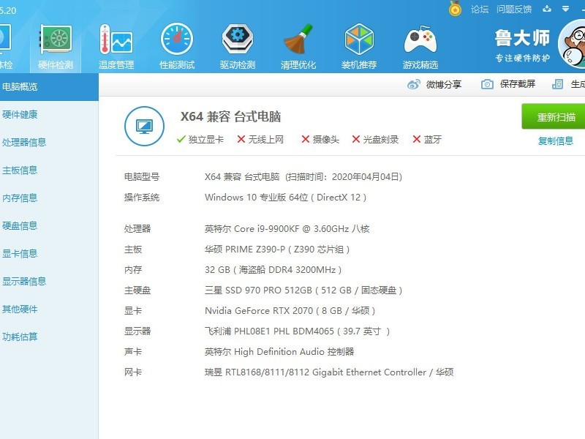This screenshot has width=585, height=439.
Task: Click the graphics value Nvidia GeForce RTX 2070
Action: tap(290, 310)
